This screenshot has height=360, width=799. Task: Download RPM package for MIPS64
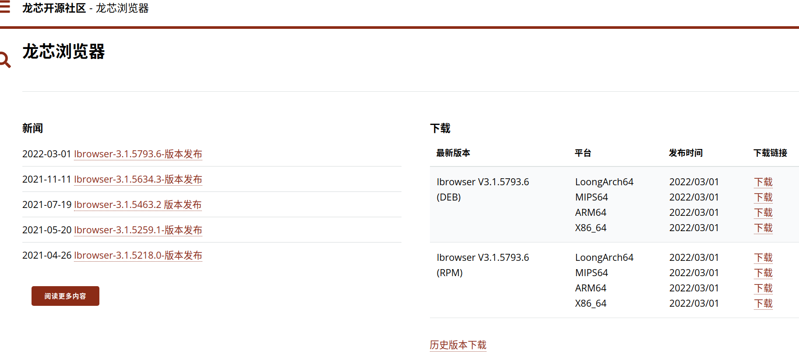pyautogui.click(x=763, y=273)
